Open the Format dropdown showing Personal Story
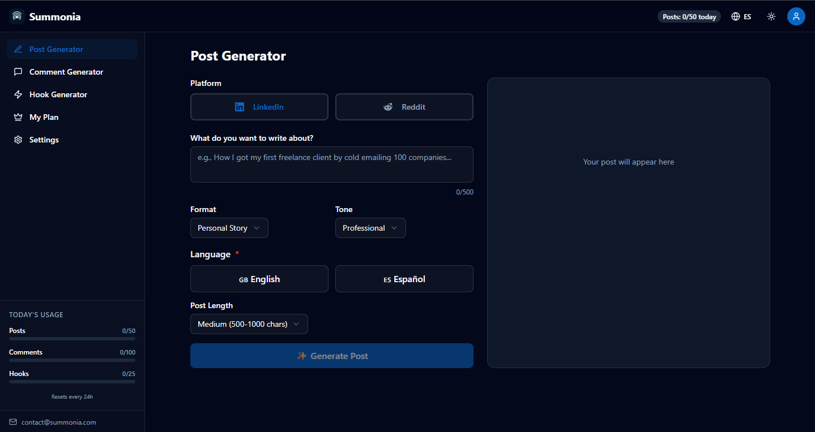This screenshot has height=432, width=815. click(229, 228)
